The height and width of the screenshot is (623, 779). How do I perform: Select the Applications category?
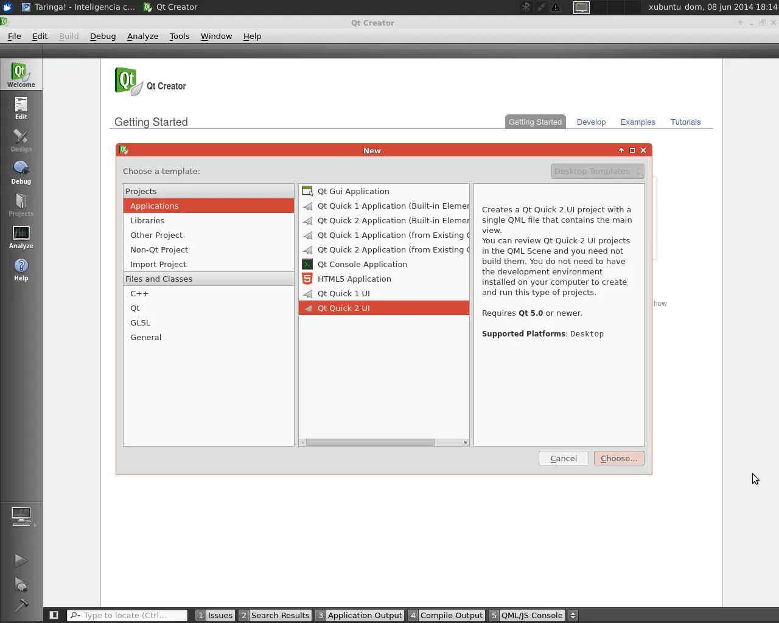tap(209, 206)
